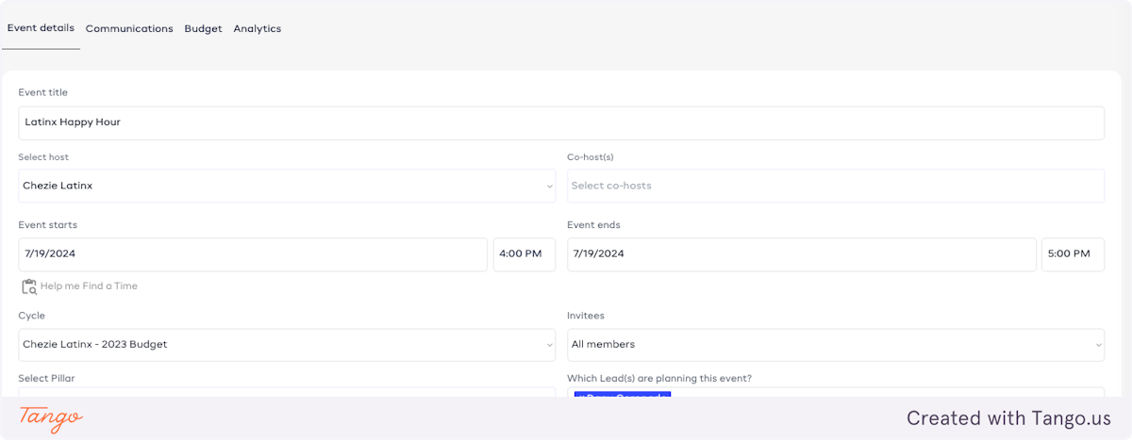1132x440 pixels.
Task: Open the Budget tab
Action: (203, 29)
